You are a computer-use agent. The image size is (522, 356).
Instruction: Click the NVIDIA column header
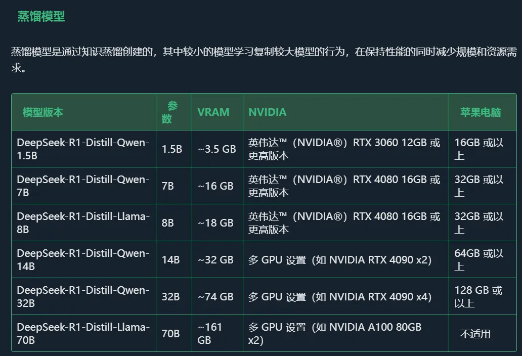(x=267, y=112)
